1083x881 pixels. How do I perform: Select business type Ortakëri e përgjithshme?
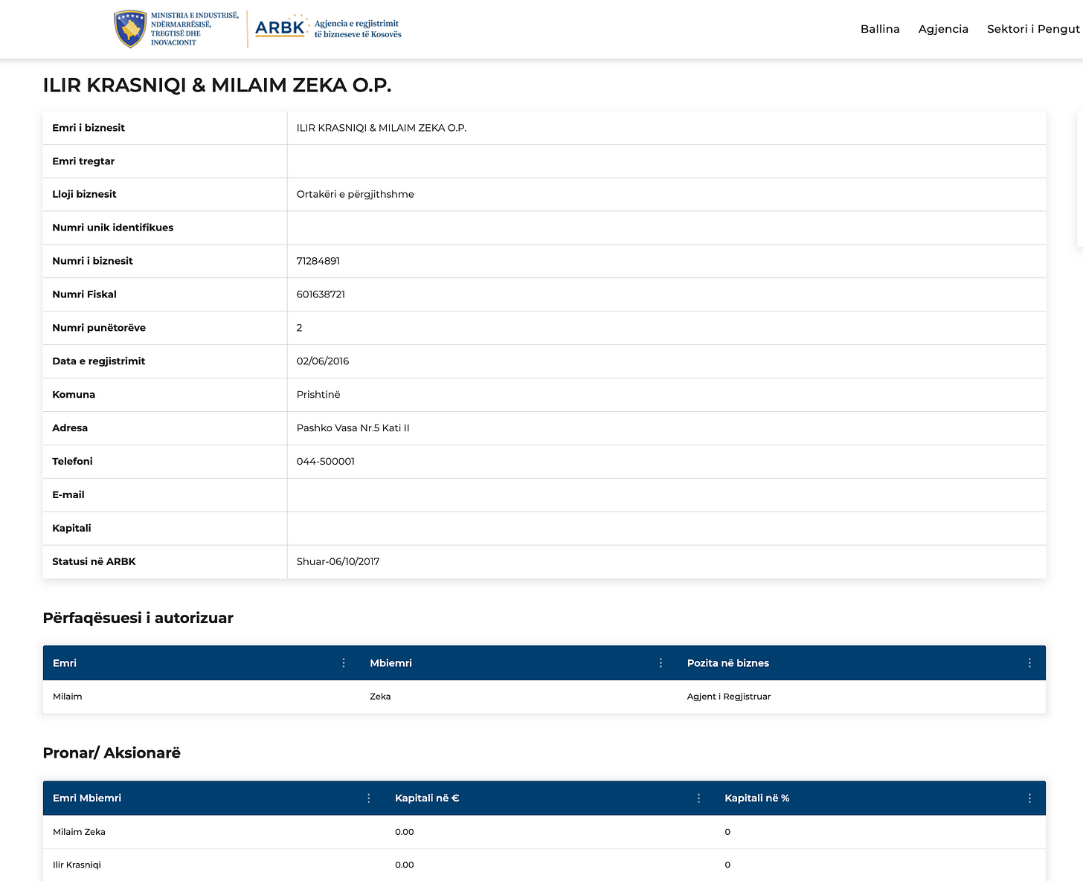tap(356, 194)
